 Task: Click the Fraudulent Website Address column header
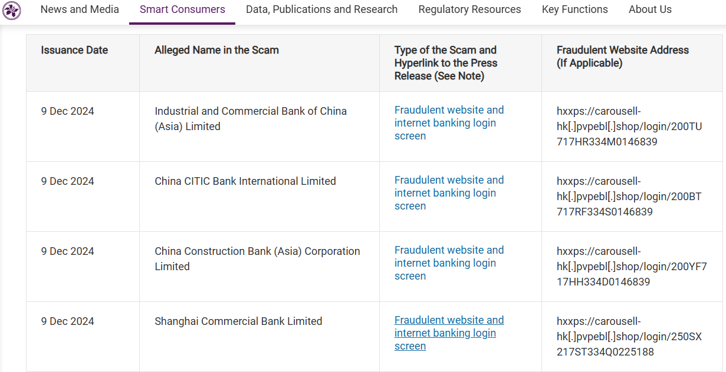pos(622,57)
